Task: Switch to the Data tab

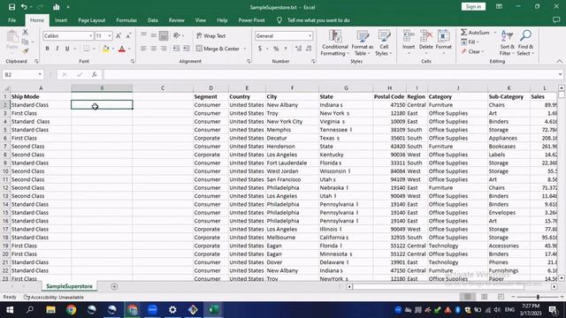Action: pyautogui.click(x=153, y=20)
